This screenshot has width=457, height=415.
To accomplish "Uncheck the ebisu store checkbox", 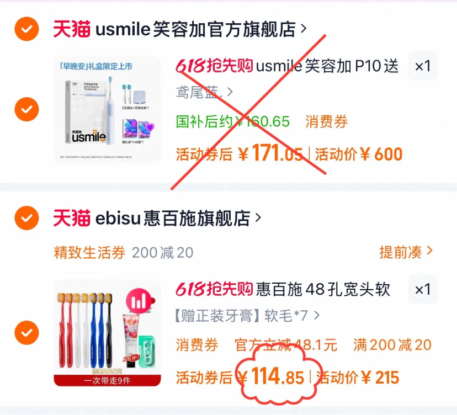I will click(x=26, y=218).
